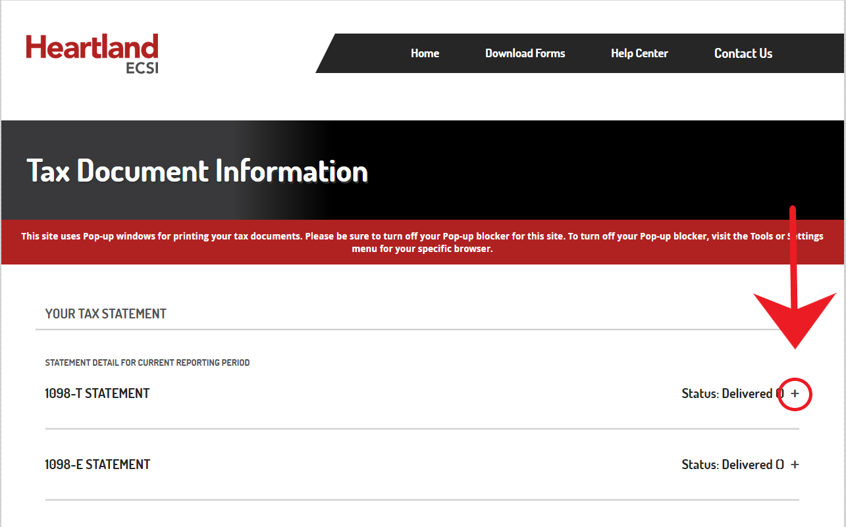This screenshot has width=846, height=527.
Task: Expand the 1098-E statement plus icon
Action: pos(795,464)
